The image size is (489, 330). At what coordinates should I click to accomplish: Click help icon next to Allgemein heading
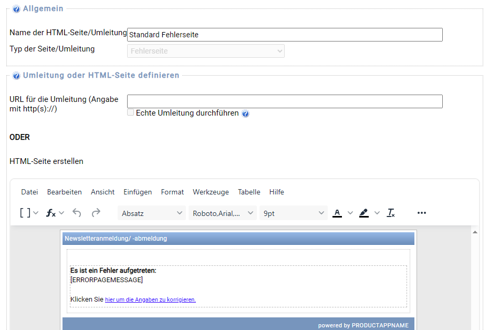pyautogui.click(x=16, y=9)
